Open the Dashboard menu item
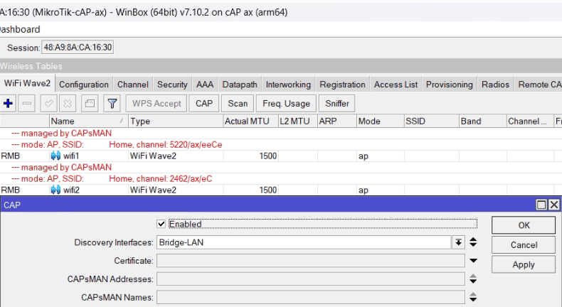This screenshot has height=307, width=562. tap(20, 29)
